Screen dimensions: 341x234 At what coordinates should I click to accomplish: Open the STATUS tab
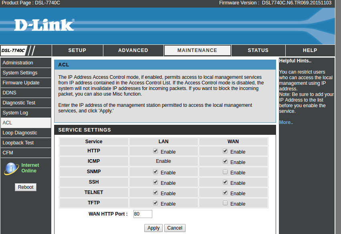click(258, 50)
